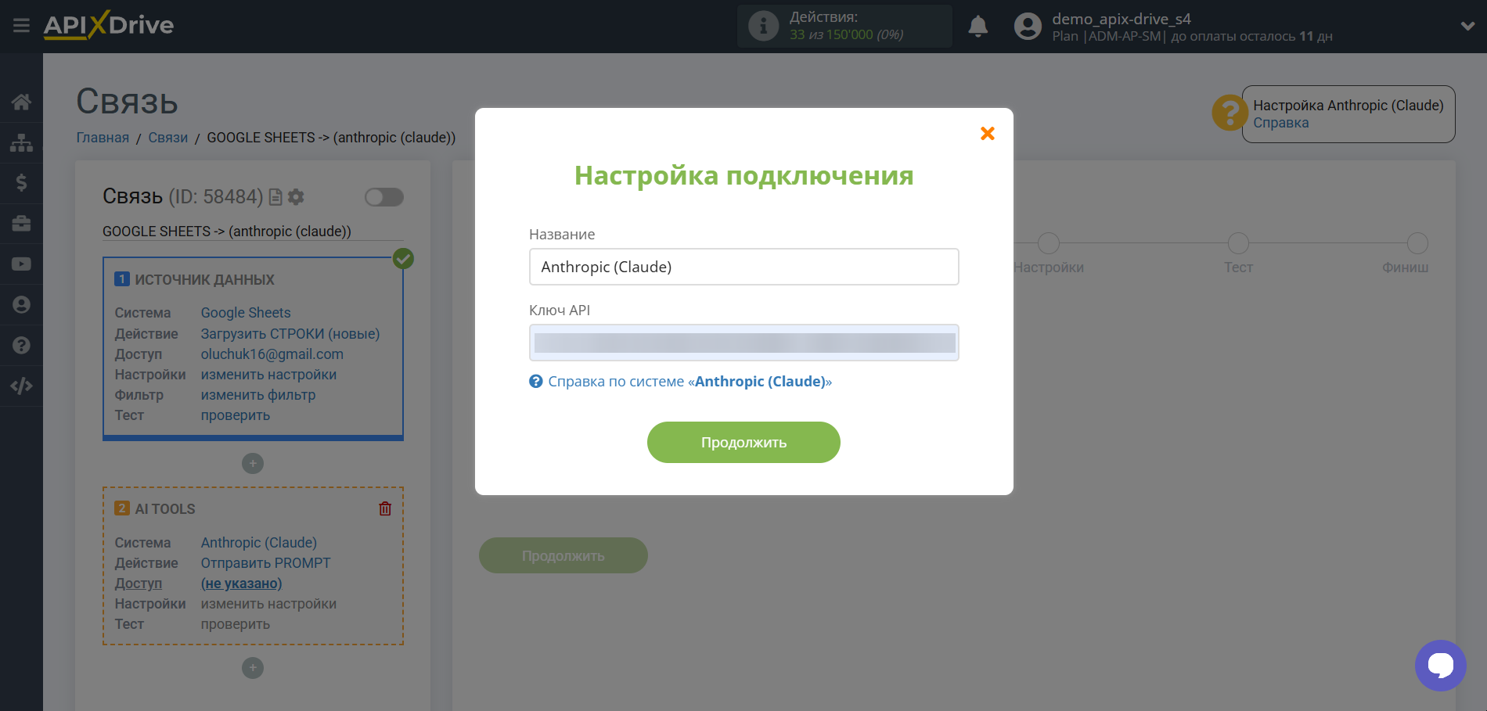Image resolution: width=1487 pixels, height=711 pixels.
Task: Select the Home icon in the sidebar
Action: (x=21, y=102)
